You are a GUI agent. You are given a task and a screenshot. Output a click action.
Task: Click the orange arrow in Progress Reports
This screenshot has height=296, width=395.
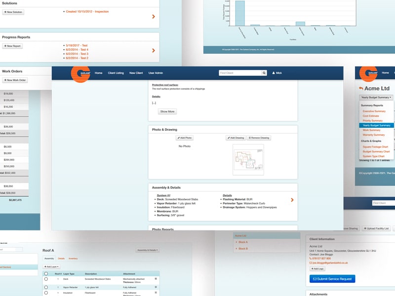click(x=154, y=50)
